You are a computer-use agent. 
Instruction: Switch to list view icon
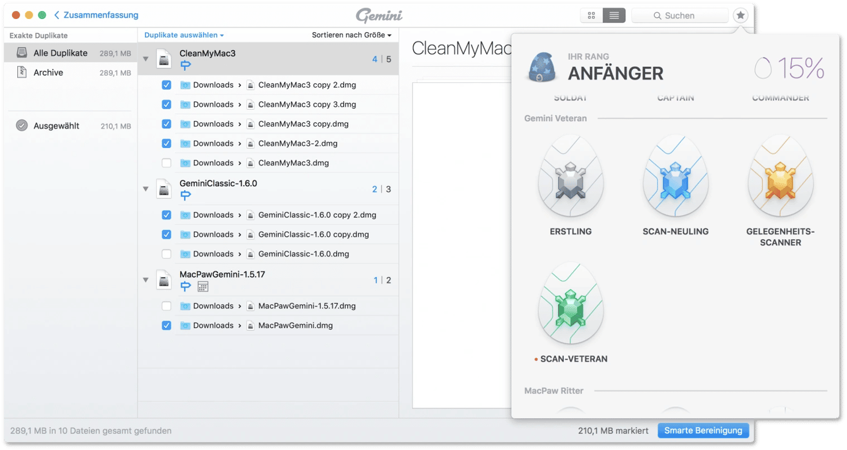tap(614, 16)
